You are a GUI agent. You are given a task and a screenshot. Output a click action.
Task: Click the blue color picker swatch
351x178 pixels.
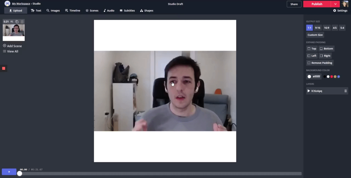(339, 77)
